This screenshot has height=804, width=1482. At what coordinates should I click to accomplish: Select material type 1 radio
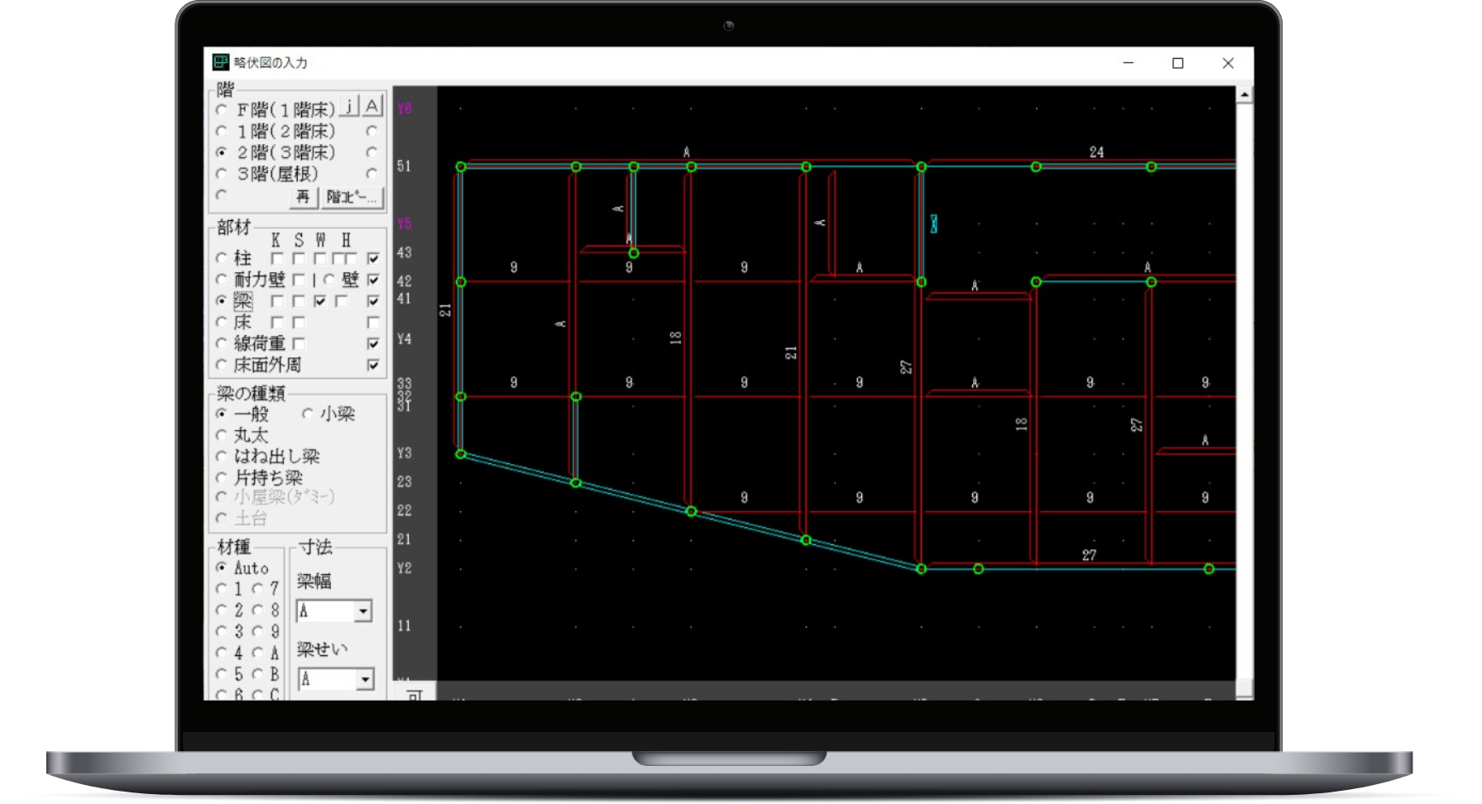pos(221,589)
